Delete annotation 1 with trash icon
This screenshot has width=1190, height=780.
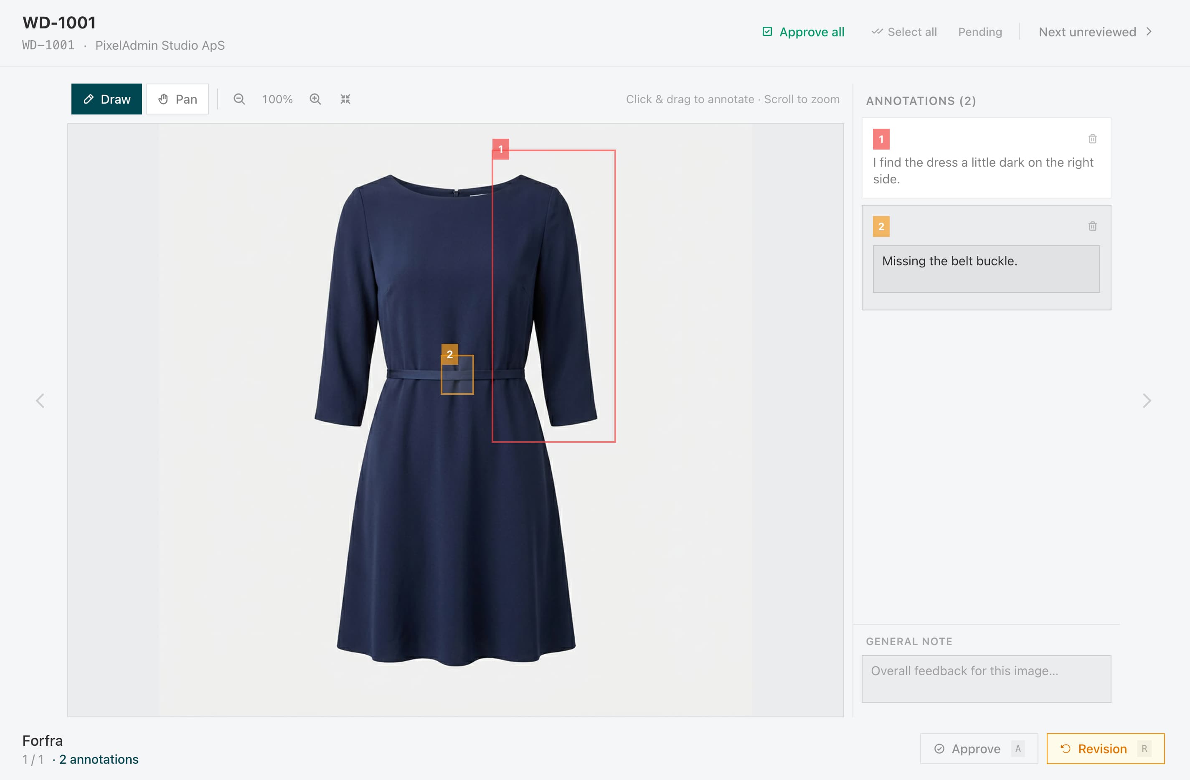[1093, 139]
